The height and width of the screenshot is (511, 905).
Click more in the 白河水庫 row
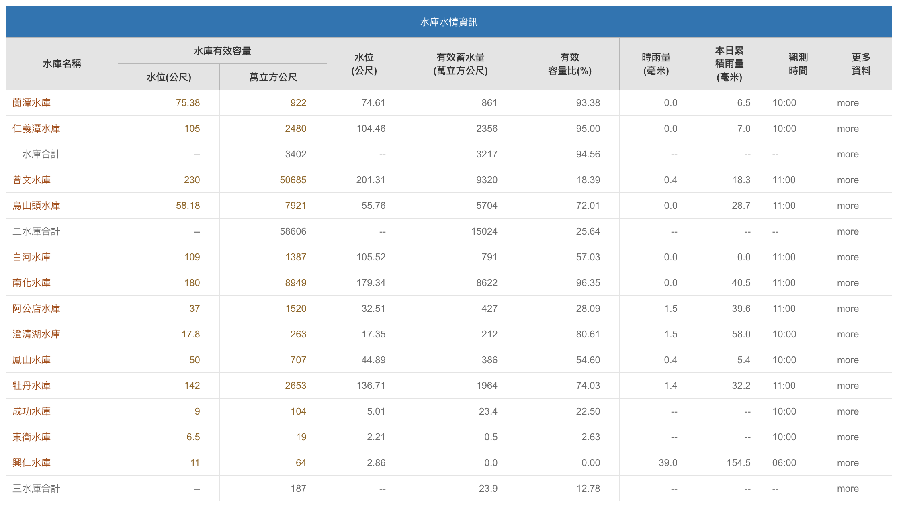click(x=848, y=257)
